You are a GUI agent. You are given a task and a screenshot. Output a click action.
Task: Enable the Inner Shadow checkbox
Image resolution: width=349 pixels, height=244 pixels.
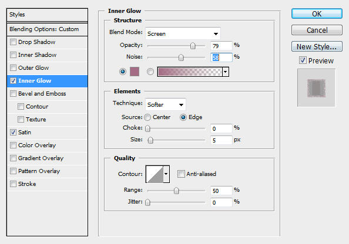tap(13, 55)
